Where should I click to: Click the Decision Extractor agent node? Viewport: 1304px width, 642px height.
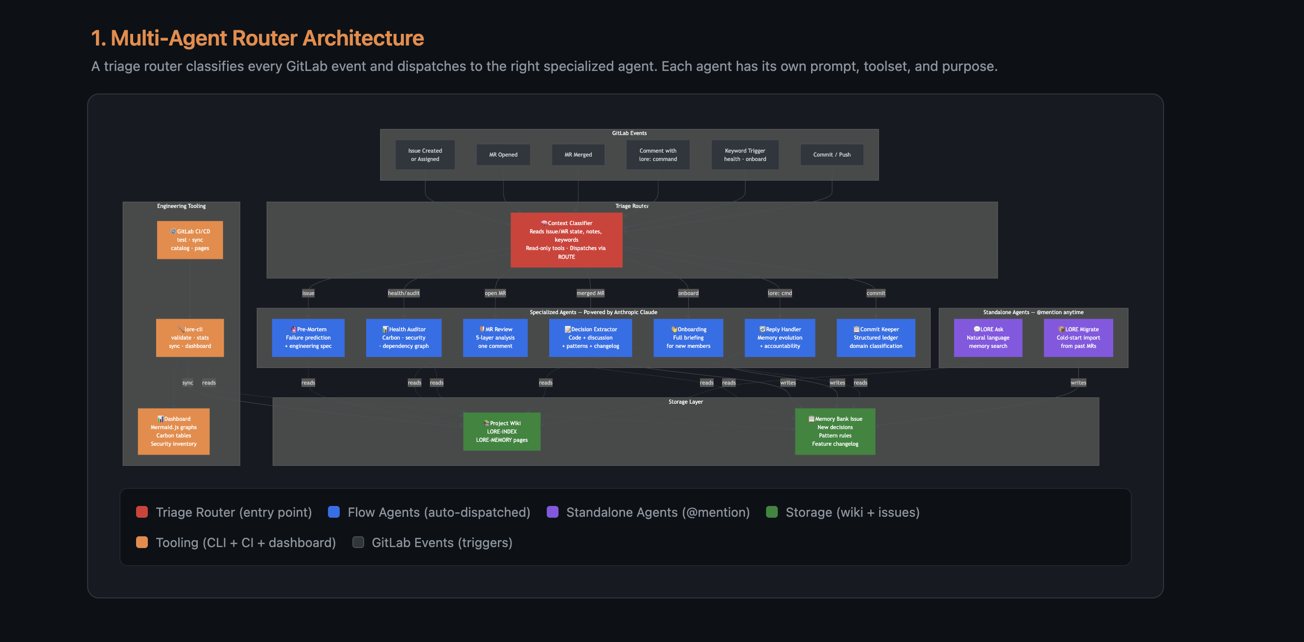pos(590,338)
